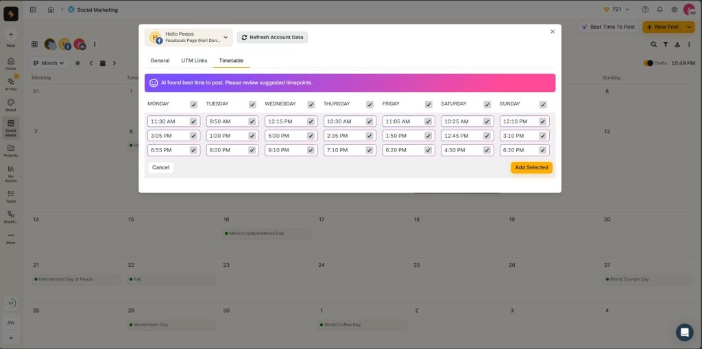Open the Hello Peeps account dropdown
This screenshot has height=349, width=702.
tap(189, 38)
